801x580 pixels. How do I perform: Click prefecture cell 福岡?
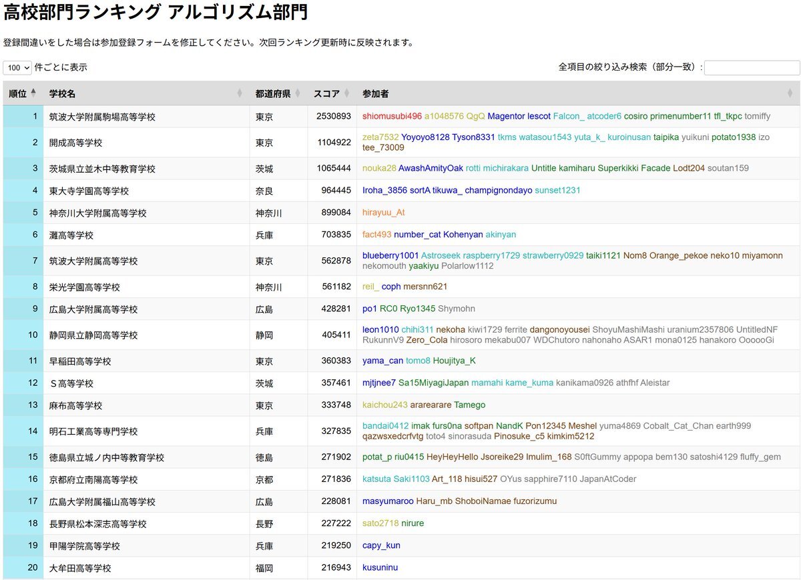coord(264,568)
